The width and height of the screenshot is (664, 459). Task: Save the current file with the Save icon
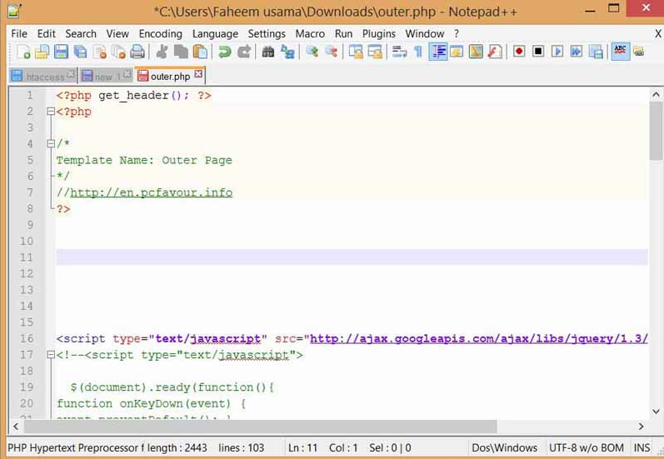tap(61, 52)
